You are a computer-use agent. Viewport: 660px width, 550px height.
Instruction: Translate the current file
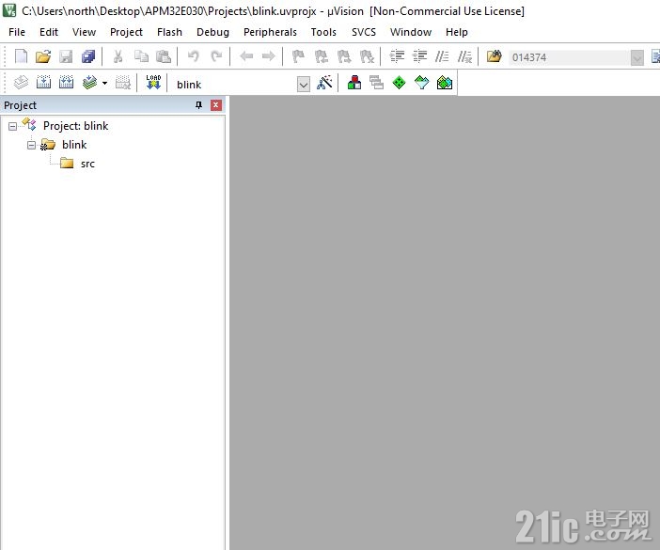point(21,83)
